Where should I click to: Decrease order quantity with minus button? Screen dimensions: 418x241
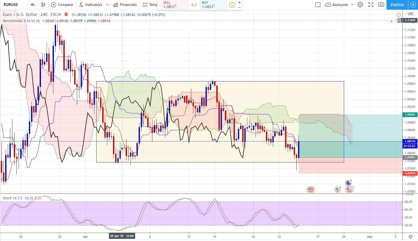(239, 7)
